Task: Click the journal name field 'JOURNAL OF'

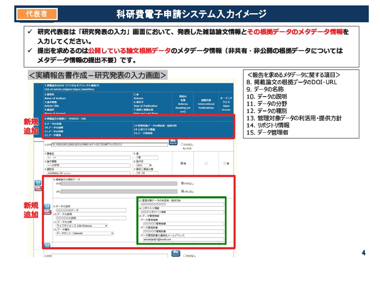Action: (88, 173)
